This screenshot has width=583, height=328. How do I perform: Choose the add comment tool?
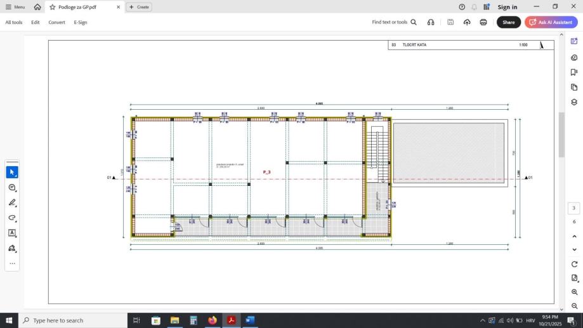pyautogui.click(x=12, y=188)
